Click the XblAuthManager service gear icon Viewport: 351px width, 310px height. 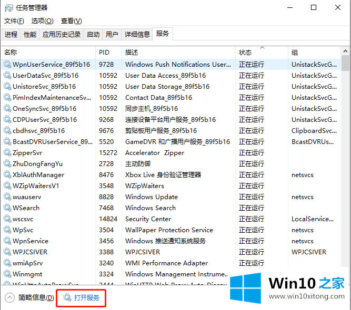point(7,174)
